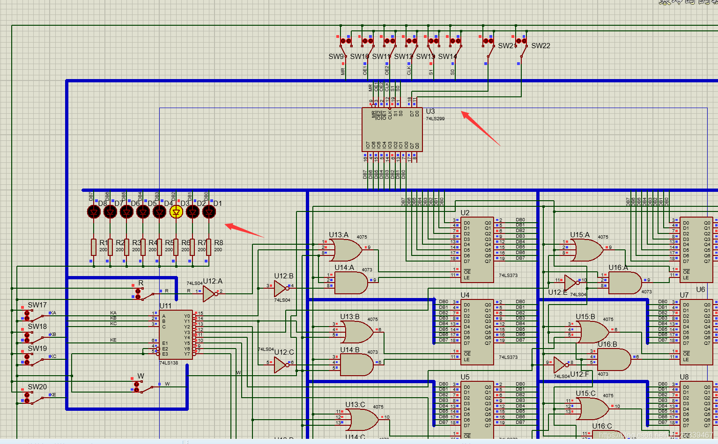Screen dimensions: 718x444
Task: Select the U12:E inverter gate
Action: click(x=572, y=283)
